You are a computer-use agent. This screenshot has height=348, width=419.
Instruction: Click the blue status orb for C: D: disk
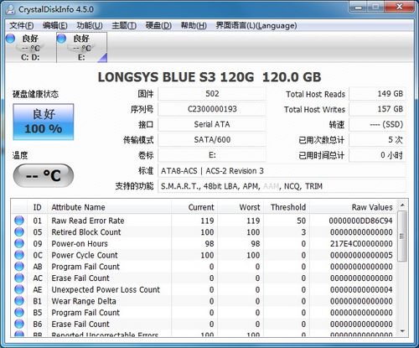pyautogui.click(x=10, y=39)
